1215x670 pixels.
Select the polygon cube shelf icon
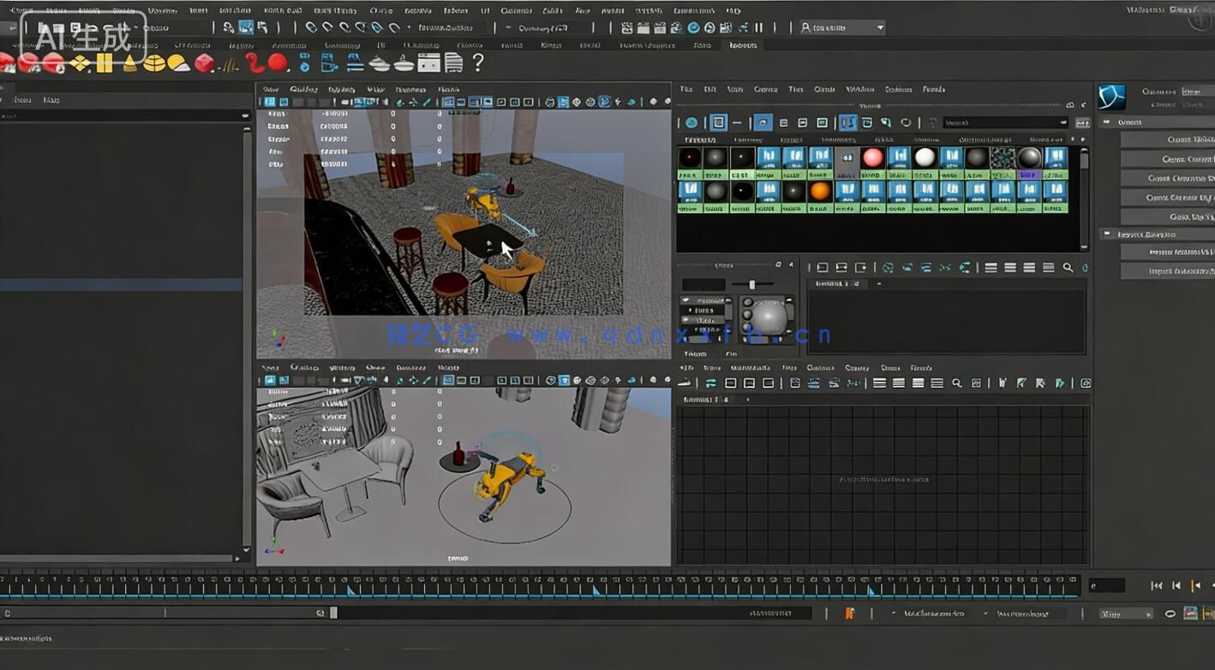(103, 62)
